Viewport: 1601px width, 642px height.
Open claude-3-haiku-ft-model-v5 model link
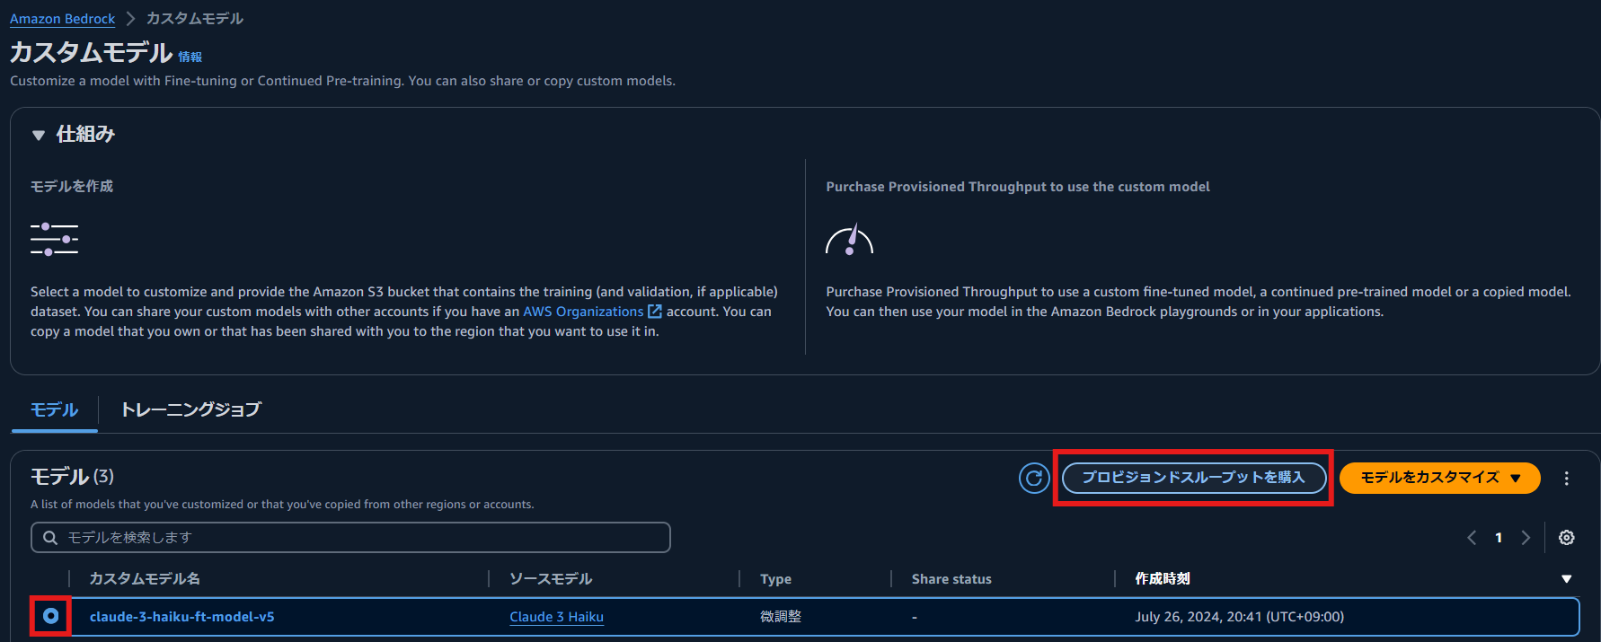click(x=182, y=617)
